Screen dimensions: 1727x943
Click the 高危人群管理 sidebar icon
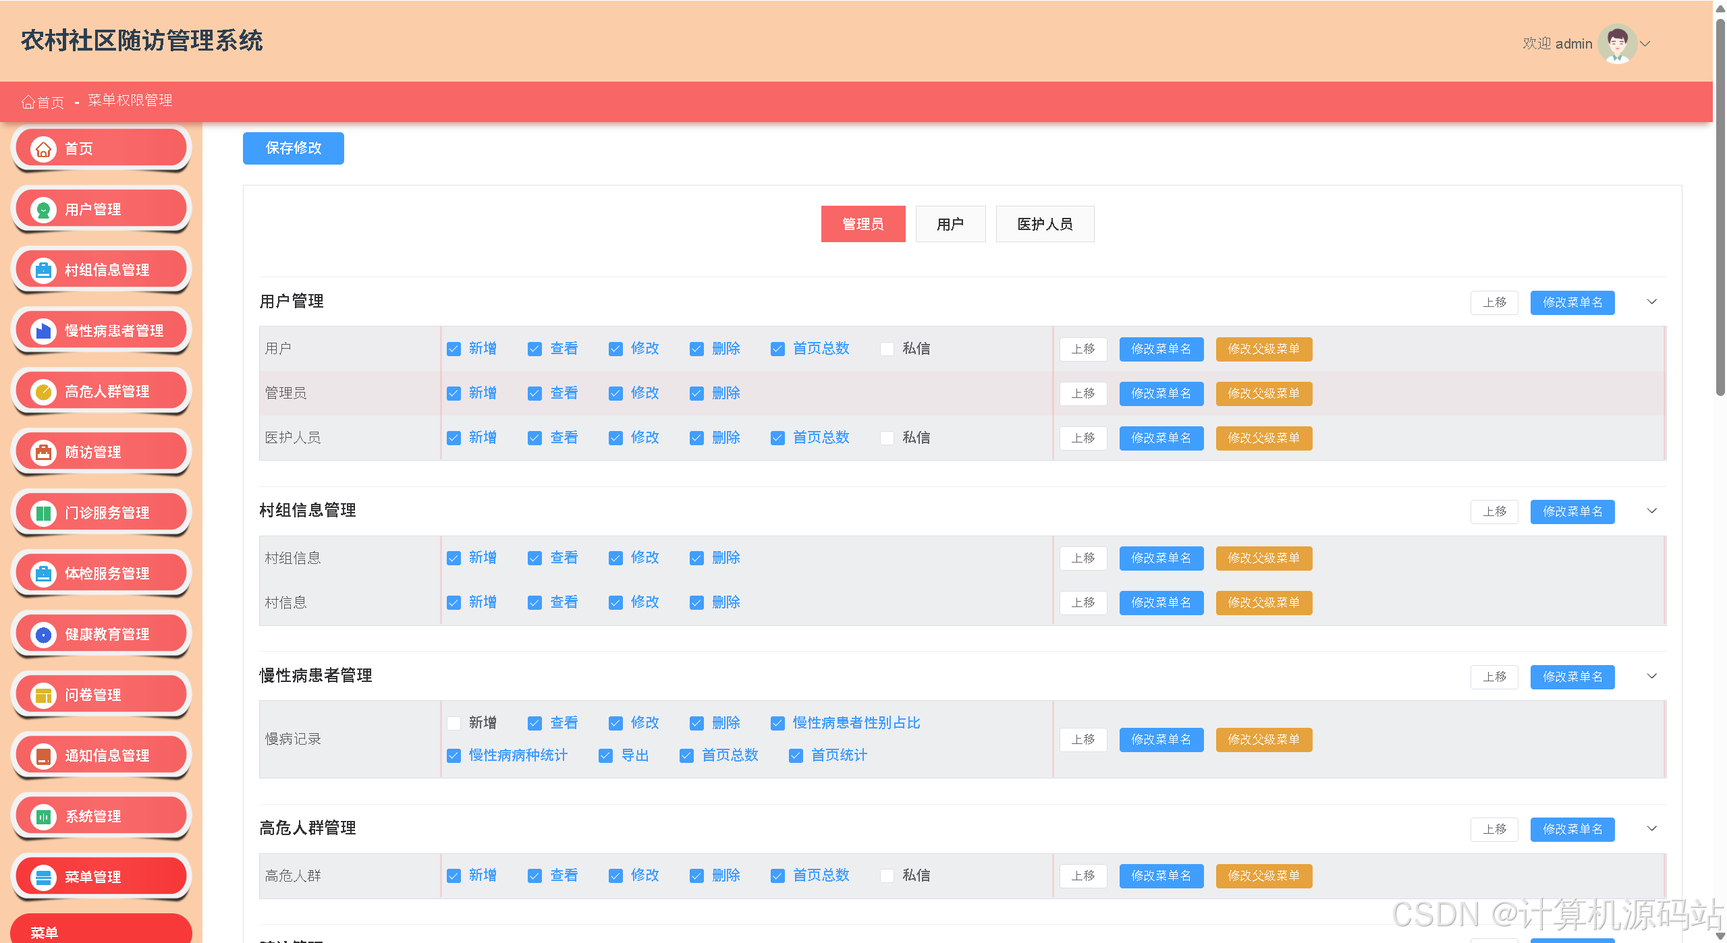click(44, 392)
